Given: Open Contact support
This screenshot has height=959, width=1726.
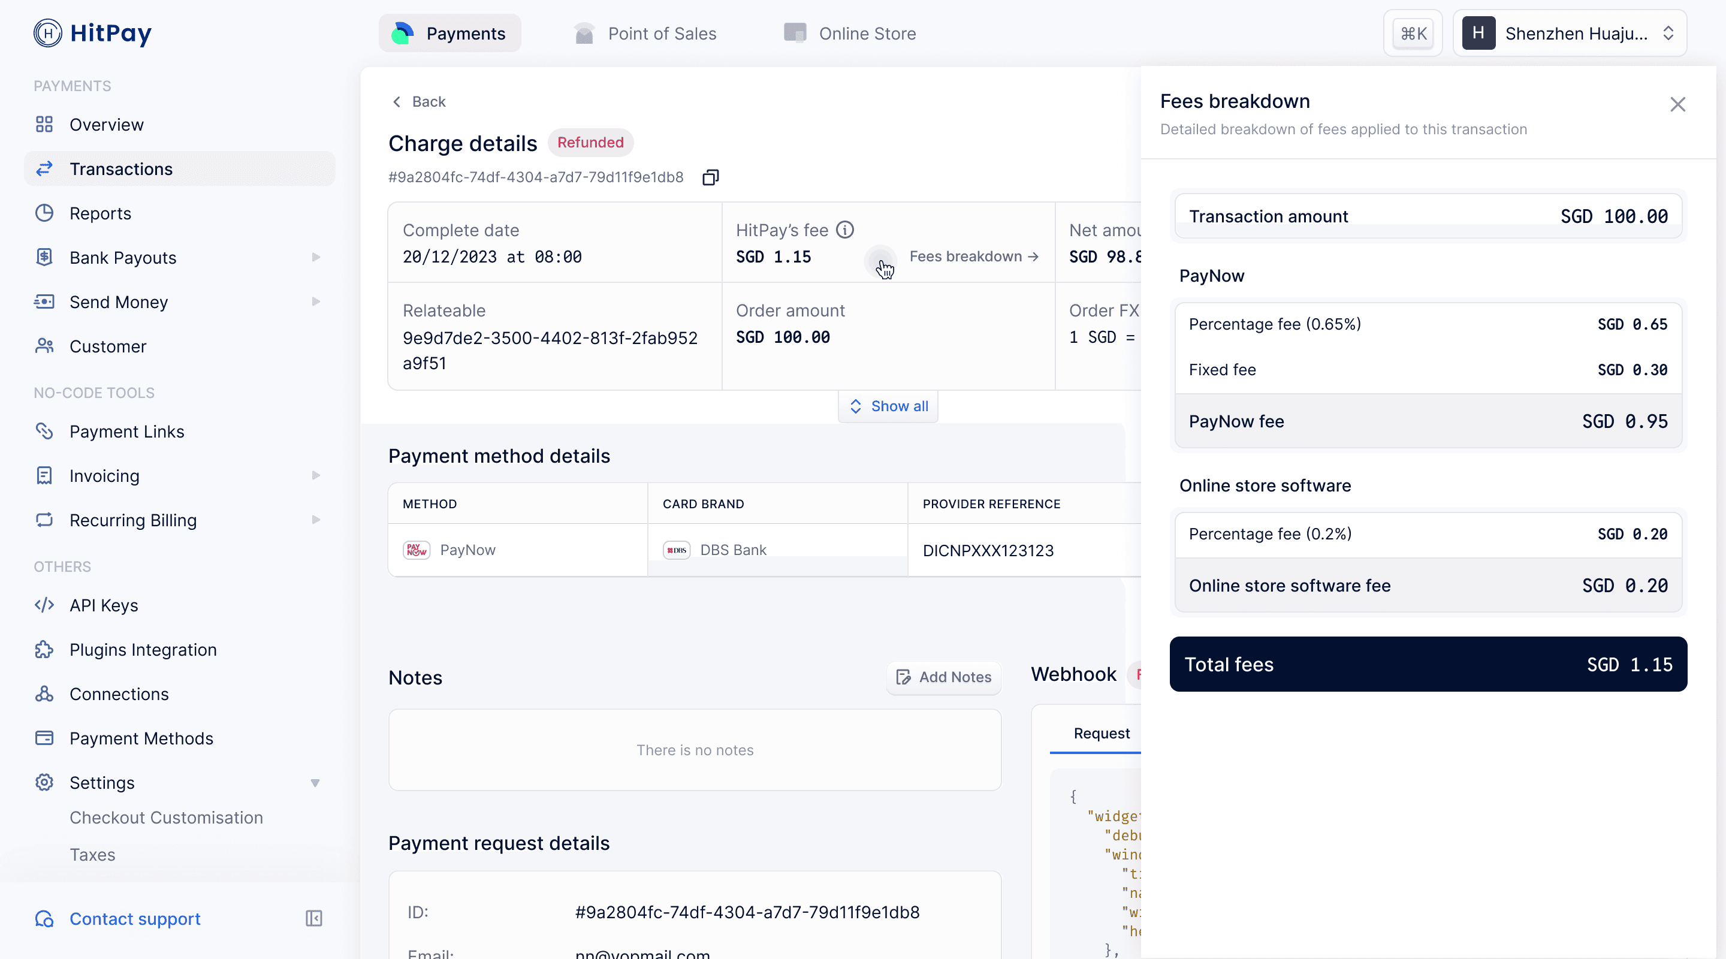Looking at the screenshot, I should click(x=134, y=918).
